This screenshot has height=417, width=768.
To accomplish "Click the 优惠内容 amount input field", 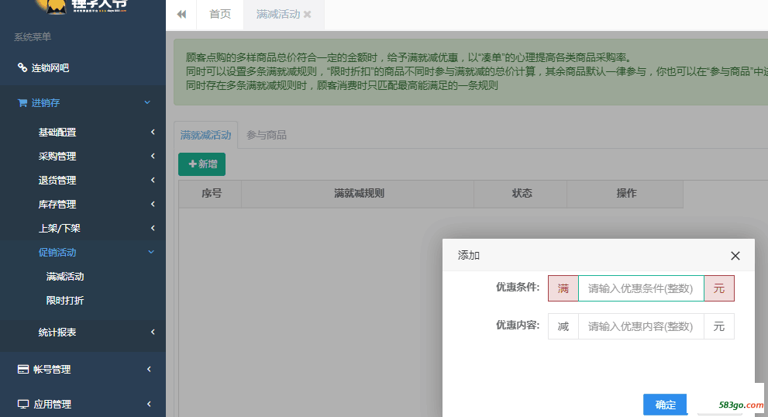I will (640, 326).
